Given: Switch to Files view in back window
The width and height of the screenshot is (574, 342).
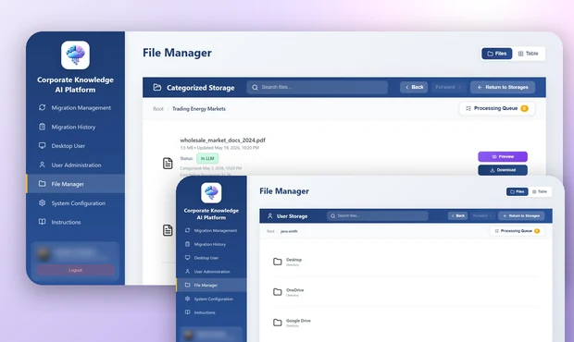Looking at the screenshot, I should 497,54.
